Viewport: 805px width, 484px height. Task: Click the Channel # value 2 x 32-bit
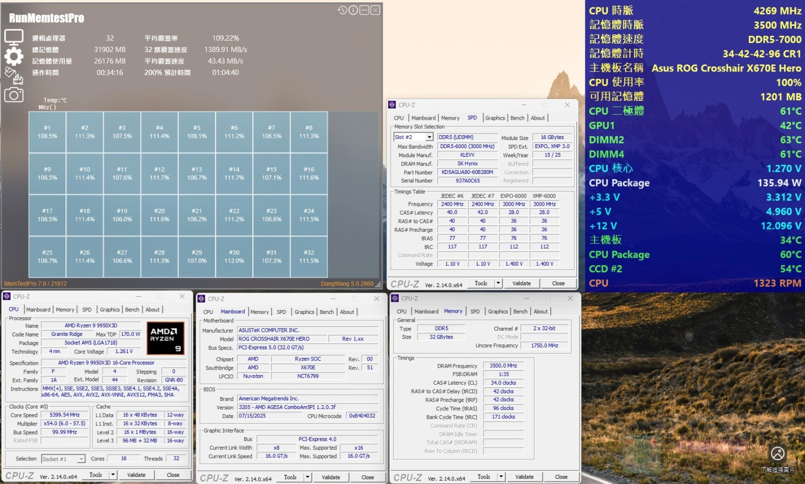pos(544,328)
